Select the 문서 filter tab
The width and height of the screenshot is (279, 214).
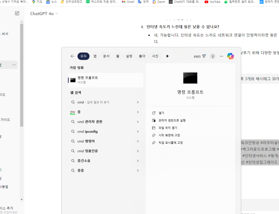click(x=106, y=56)
